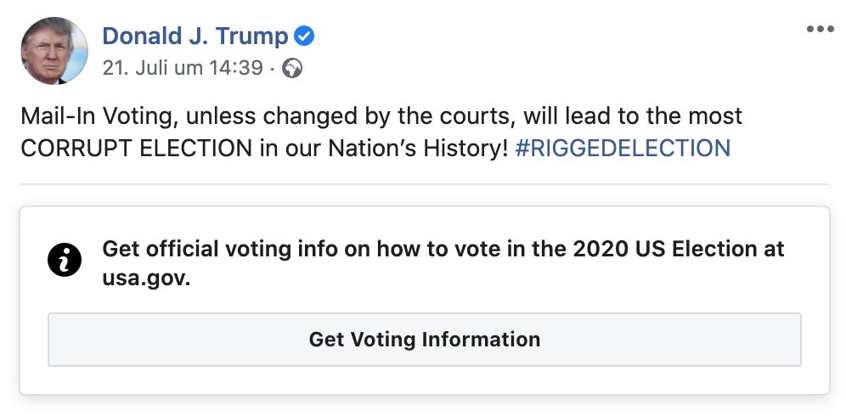Open the post timestamp 21. Juli um 14:39
The image size is (846, 416).
point(183,69)
